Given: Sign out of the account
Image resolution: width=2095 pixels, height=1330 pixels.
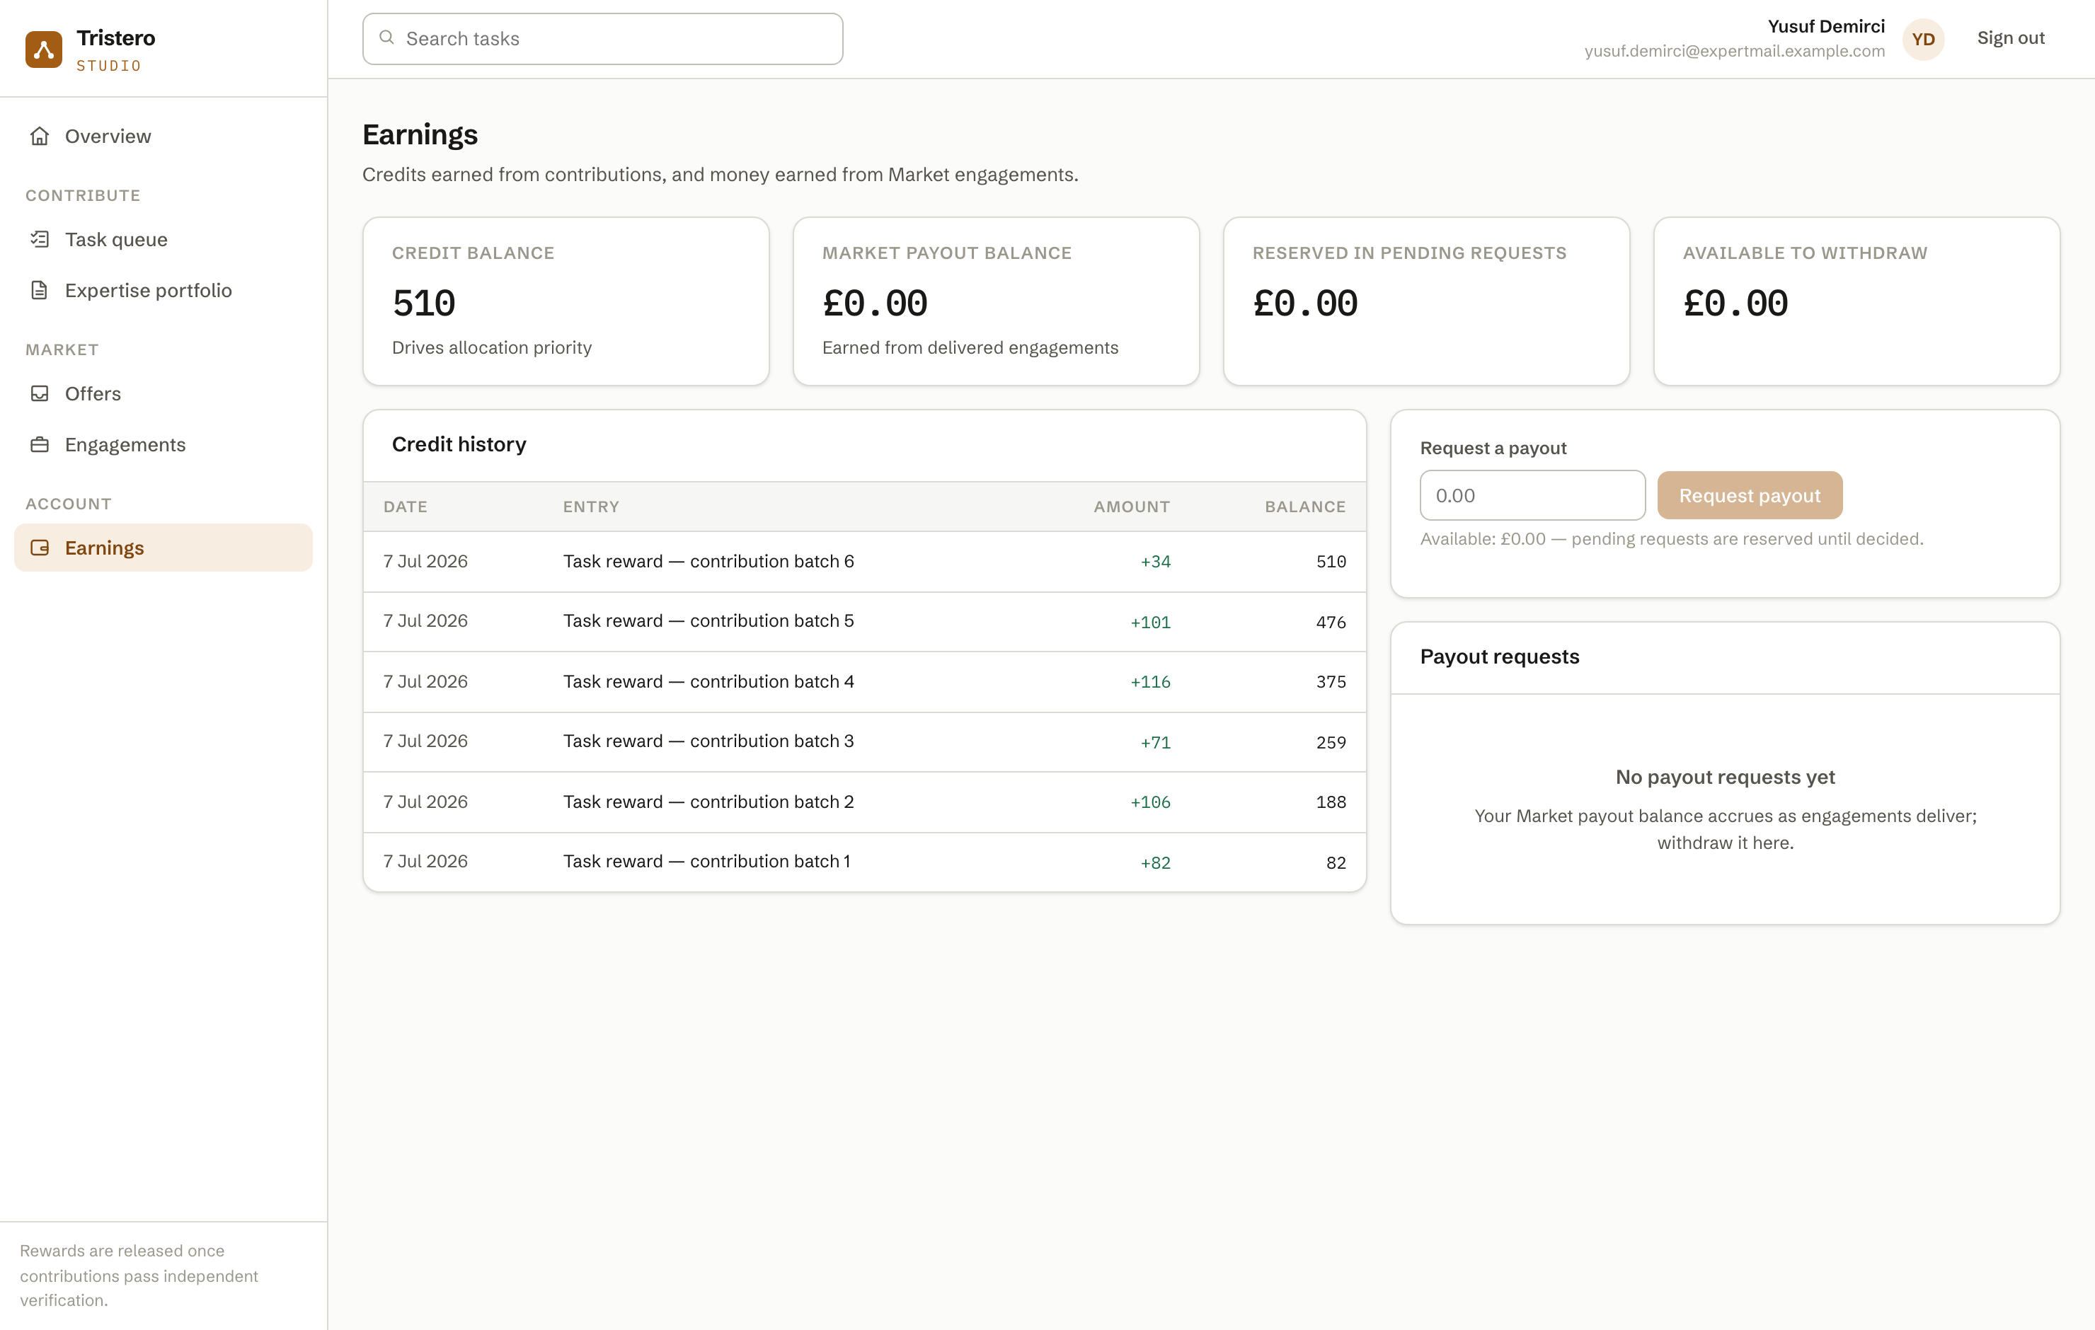Looking at the screenshot, I should [x=2010, y=38].
